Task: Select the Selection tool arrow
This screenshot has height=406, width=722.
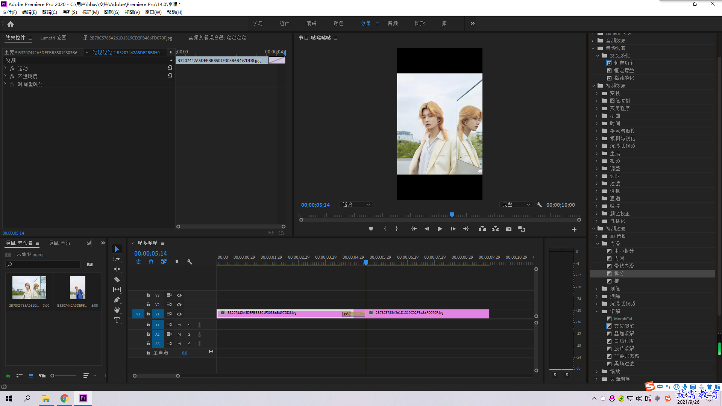Action: [117, 249]
